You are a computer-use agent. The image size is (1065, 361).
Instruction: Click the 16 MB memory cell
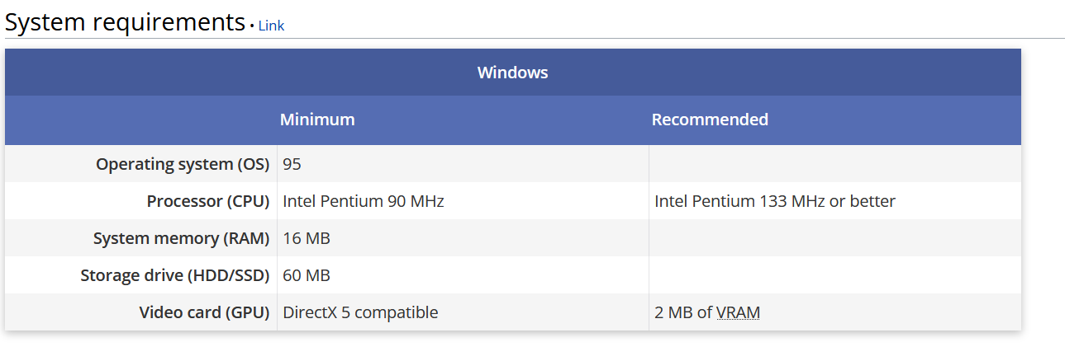pyautogui.click(x=307, y=238)
